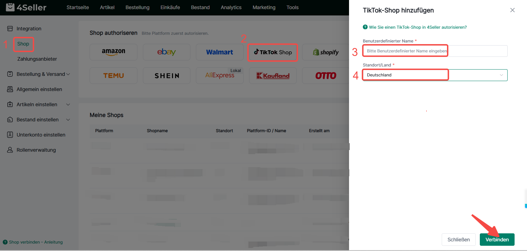This screenshot has height=251, width=527.
Task: Open the Marketing menu
Action: pyautogui.click(x=264, y=7)
